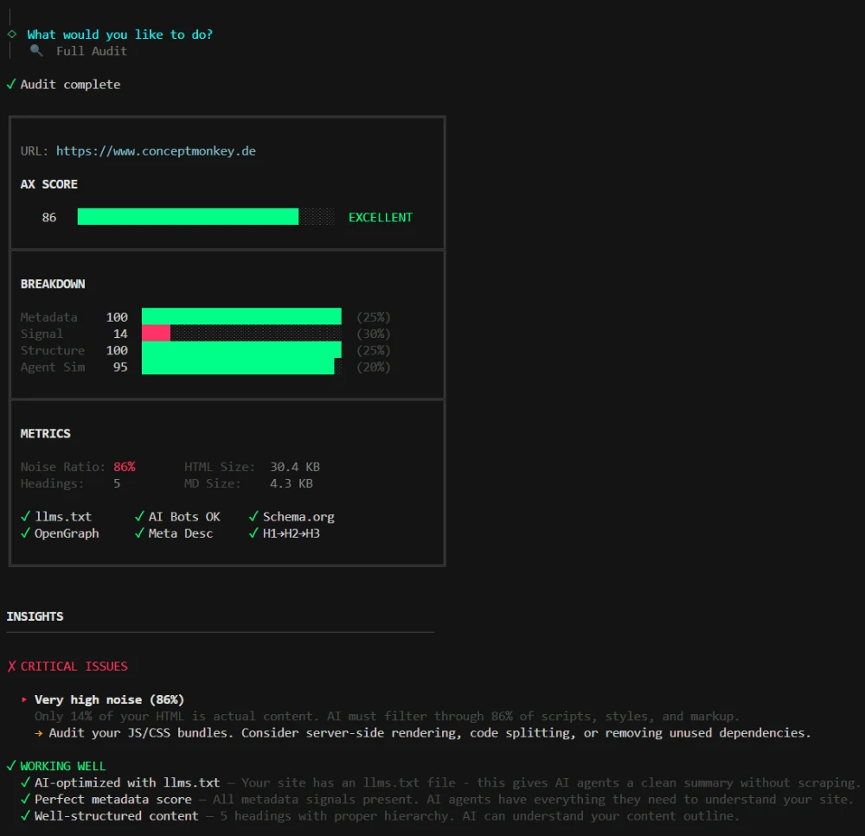The height and width of the screenshot is (836, 865).
Task: Select the Schema.org check icon
Action: pos(253,516)
